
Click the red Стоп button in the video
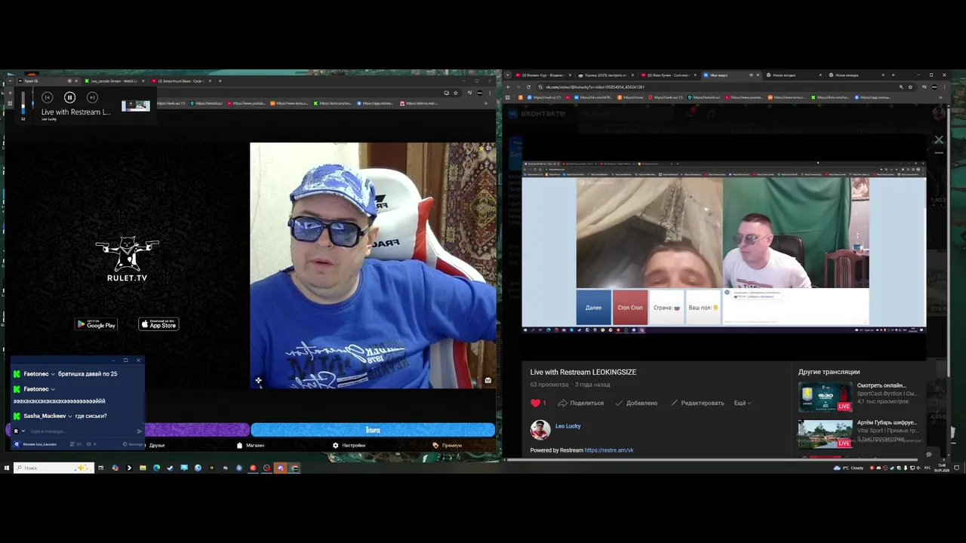[x=630, y=308]
